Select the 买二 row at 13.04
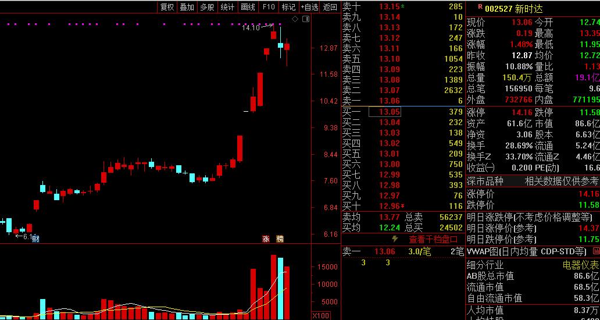The width and height of the screenshot is (600, 320). point(402,123)
